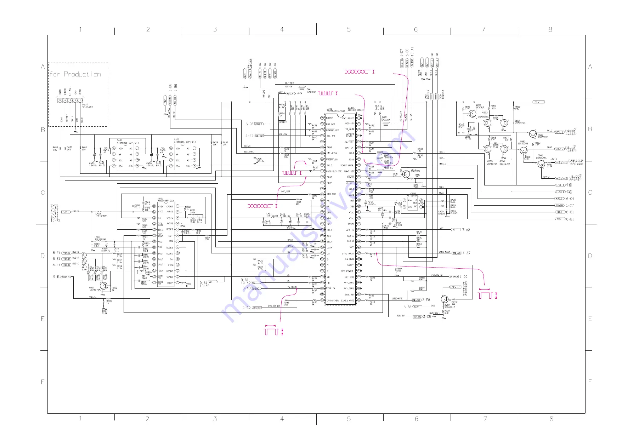Viewport: 633px width, 447px height.
Task: Click the OSD-B connector marked 5-E1
Action: 66,253
